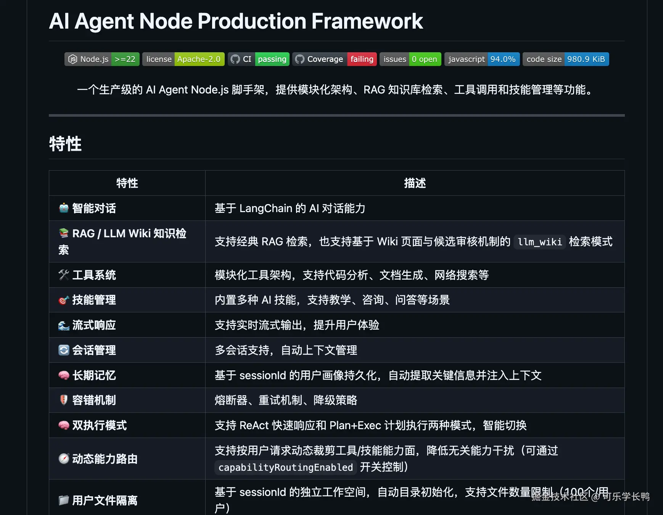The width and height of the screenshot is (663, 515).
Task: Click the compass emoji beside 动态能力路由
Action: point(64,459)
